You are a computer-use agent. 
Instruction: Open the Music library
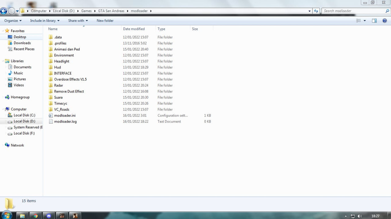click(18, 73)
